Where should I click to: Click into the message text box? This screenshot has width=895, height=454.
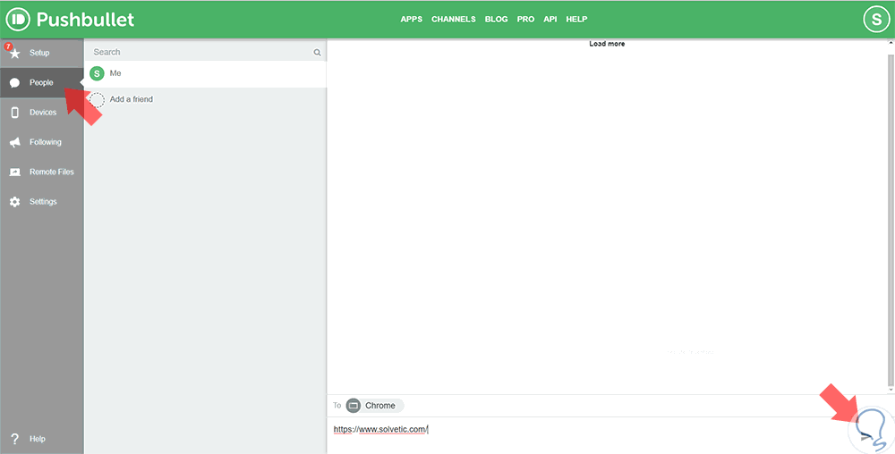point(588,436)
